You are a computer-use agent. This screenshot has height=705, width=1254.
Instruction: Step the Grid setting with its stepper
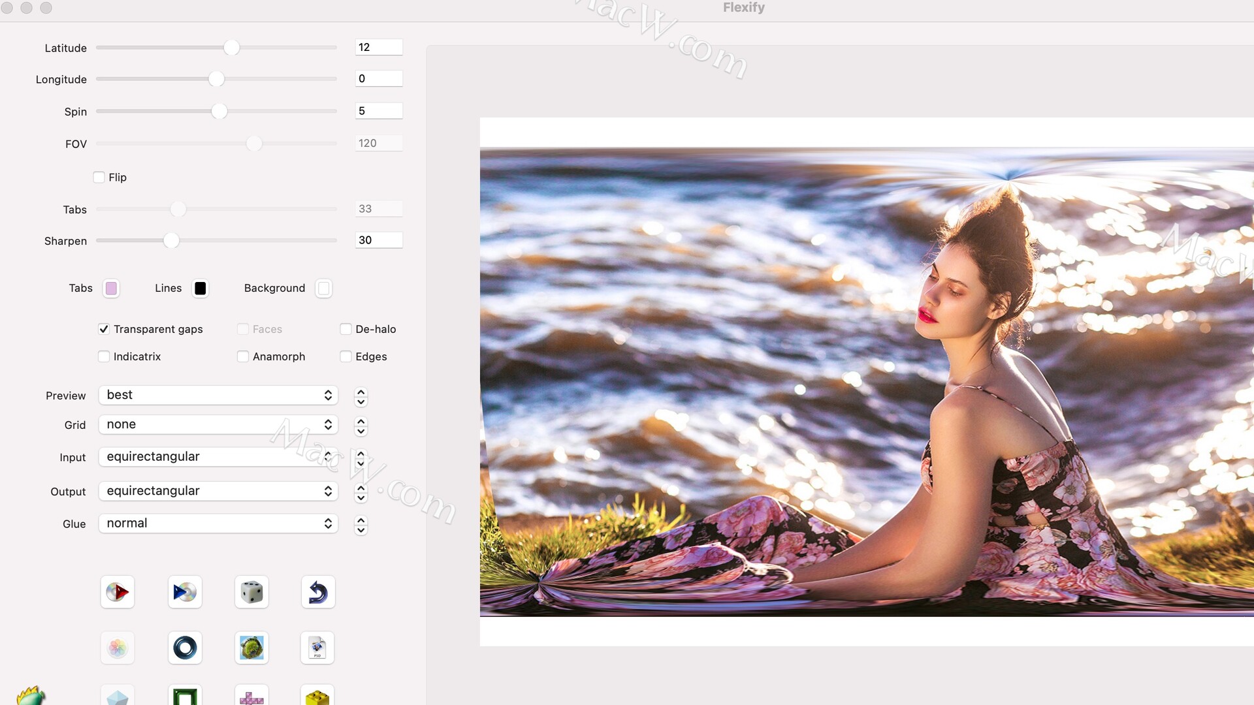tap(361, 426)
